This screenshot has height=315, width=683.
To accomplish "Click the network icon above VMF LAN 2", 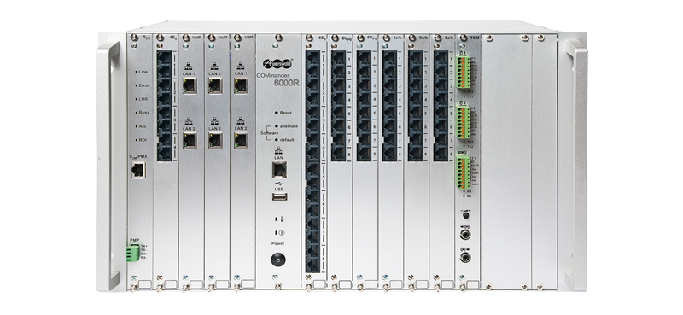I will [x=240, y=121].
